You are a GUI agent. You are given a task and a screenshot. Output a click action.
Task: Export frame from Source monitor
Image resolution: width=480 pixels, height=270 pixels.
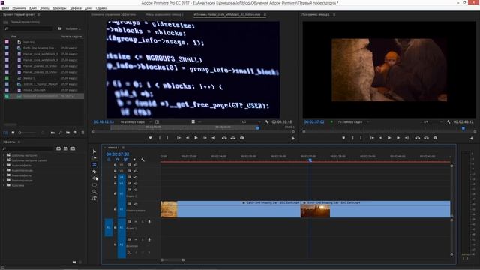pos(241,138)
